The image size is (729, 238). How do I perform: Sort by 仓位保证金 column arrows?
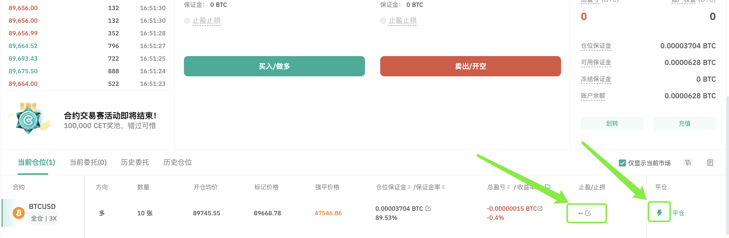[x=409, y=187]
